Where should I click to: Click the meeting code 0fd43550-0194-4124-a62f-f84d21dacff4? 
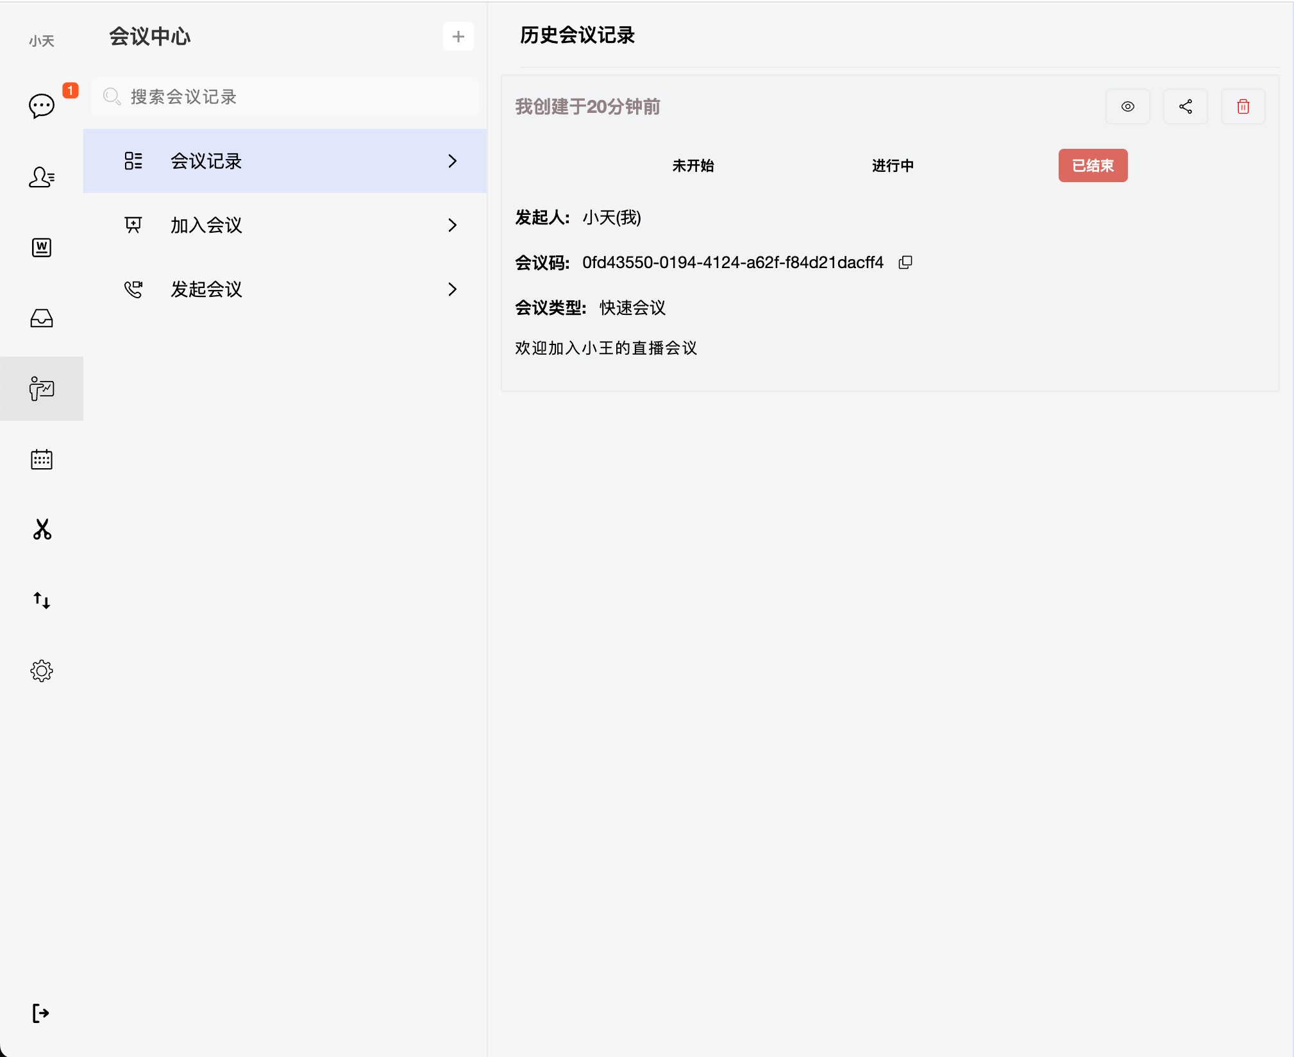(733, 262)
